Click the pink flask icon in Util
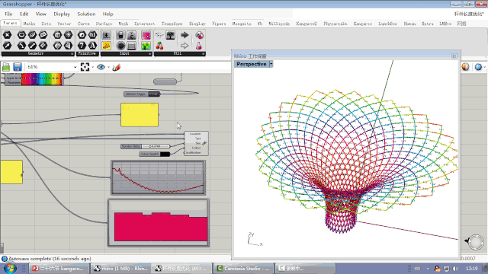Image resolution: width=488 pixels, height=274 pixels. click(x=199, y=46)
